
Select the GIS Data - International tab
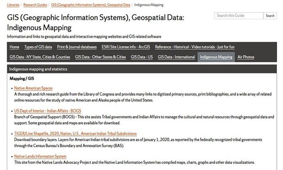(x=176, y=57)
